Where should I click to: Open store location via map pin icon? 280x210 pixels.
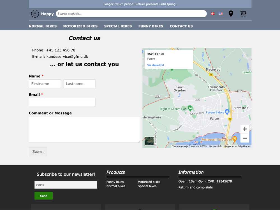[x=231, y=14]
